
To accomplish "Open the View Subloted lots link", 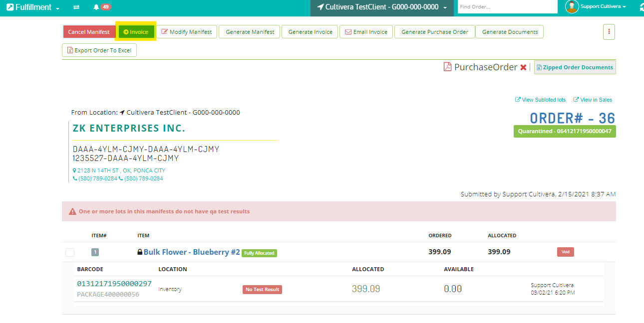I will coord(540,100).
